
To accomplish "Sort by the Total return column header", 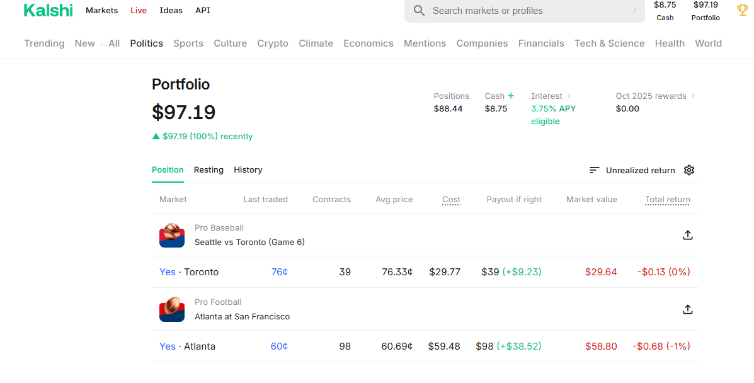I will (x=667, y=200).
